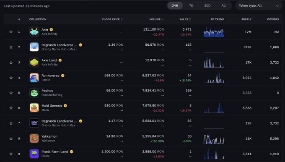Open the Axie Land green plot icon

point(34,62)
